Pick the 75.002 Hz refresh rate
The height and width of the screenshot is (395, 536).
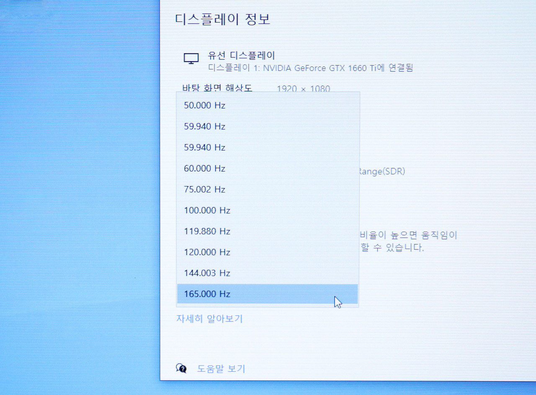(x=205, y=189)
